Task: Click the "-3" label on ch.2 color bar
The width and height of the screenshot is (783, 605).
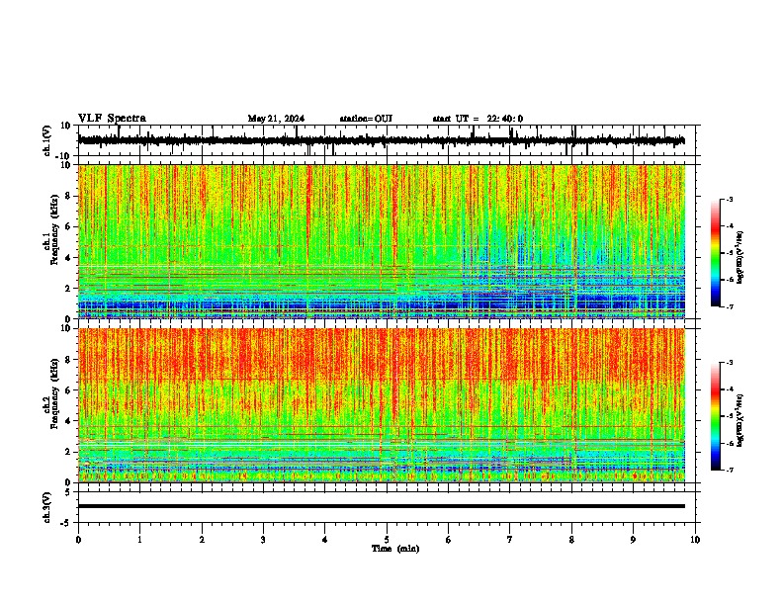Action: (730, 363)
